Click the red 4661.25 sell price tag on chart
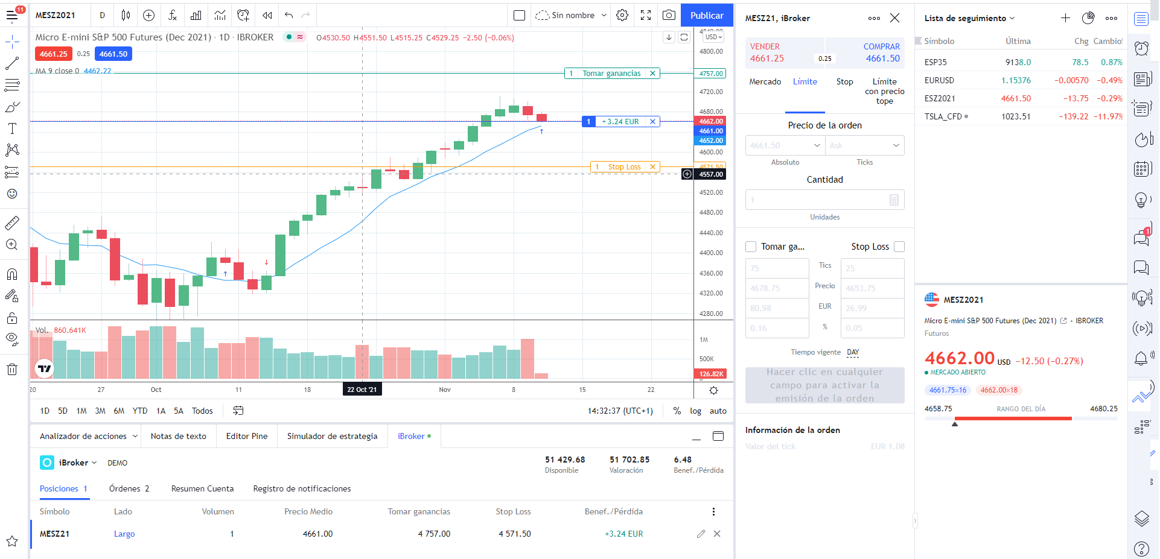Screen dimensions: 1160x559 (53, 54)
